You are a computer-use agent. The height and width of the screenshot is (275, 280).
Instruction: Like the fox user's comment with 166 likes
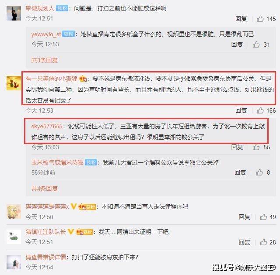pyautogui.click(x=260, y=110)
